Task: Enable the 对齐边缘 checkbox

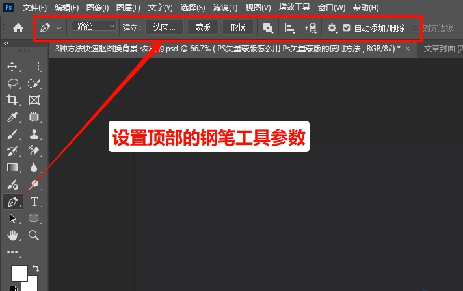Action: pyautogui.click(x=415, y=28)
